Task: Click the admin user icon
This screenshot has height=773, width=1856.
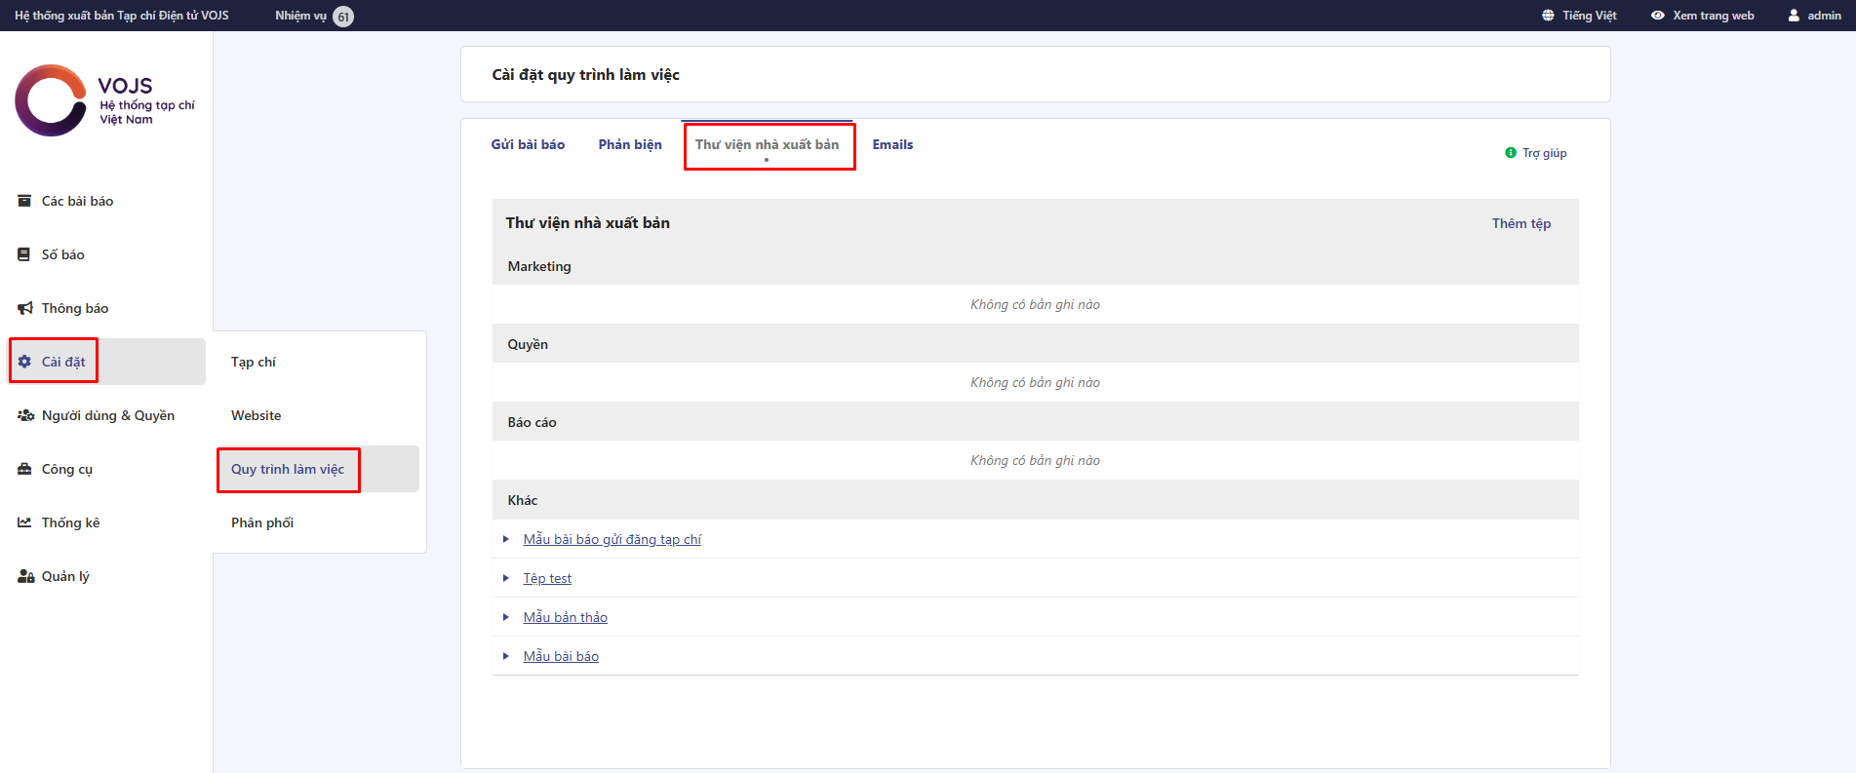Action: 1794,16
